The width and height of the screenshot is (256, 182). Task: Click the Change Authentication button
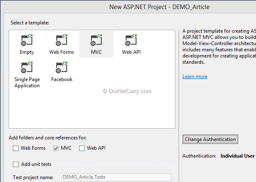point(210,139)
